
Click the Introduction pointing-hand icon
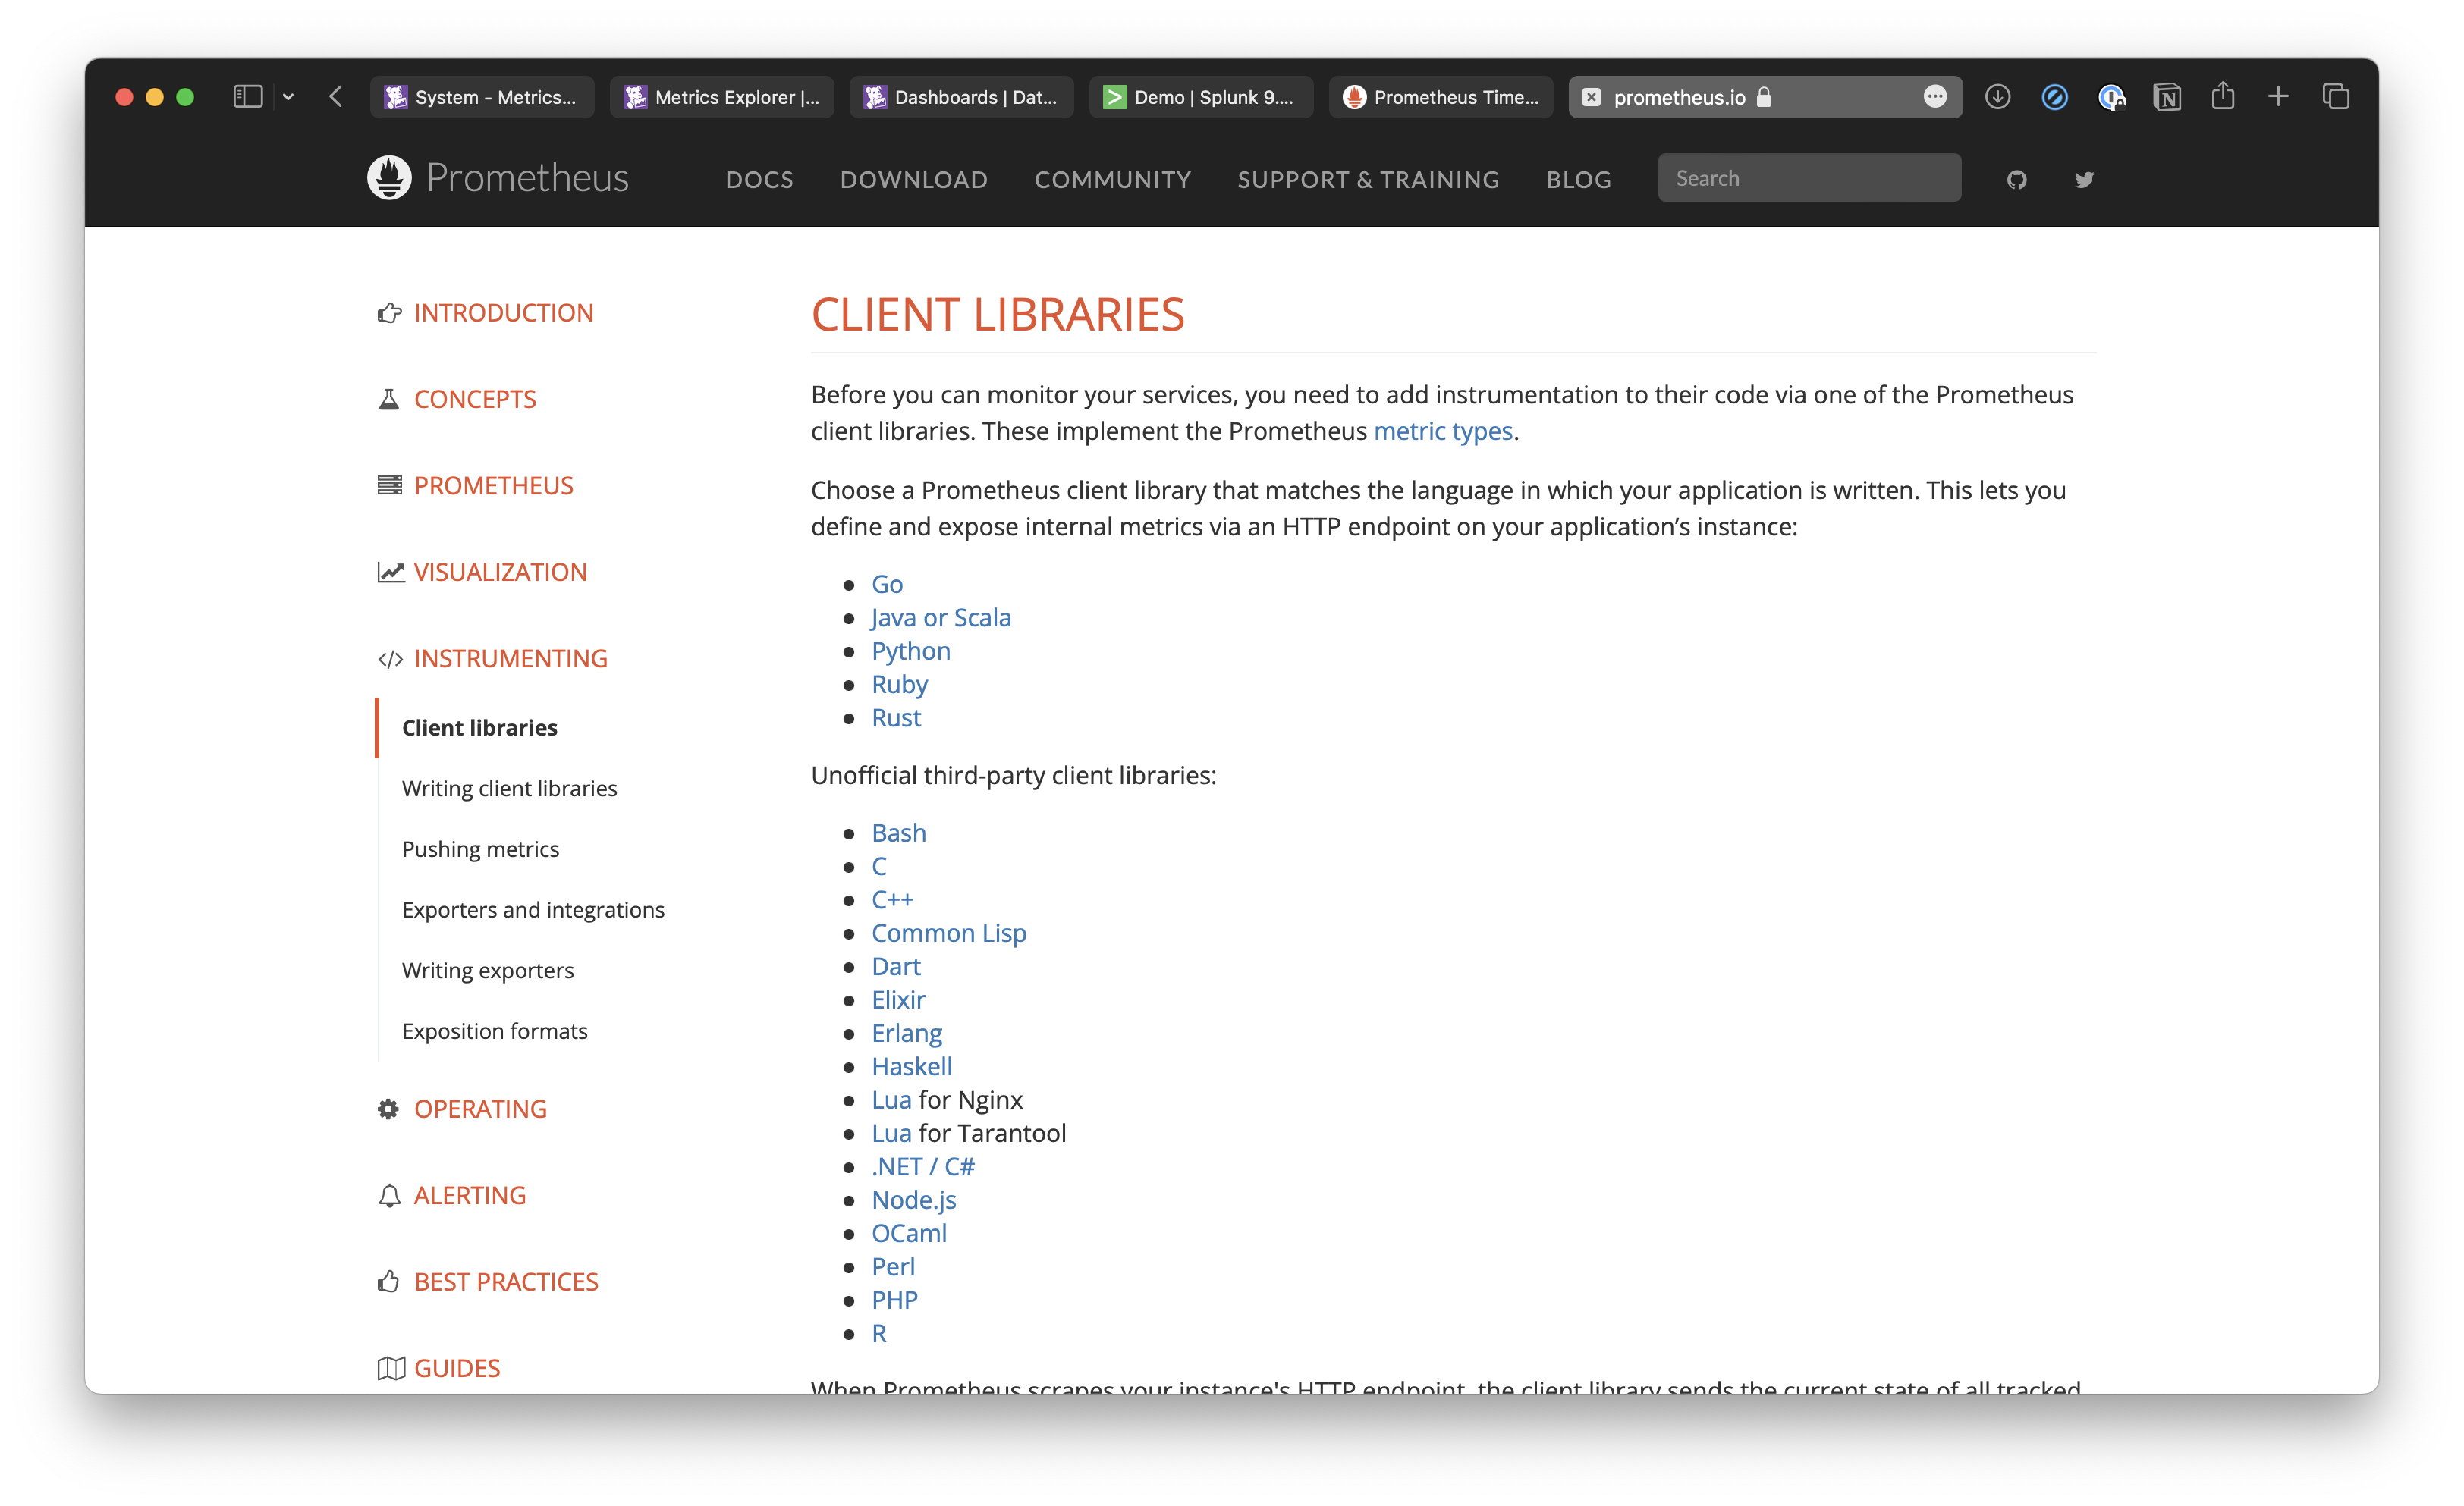click(389, 312)
